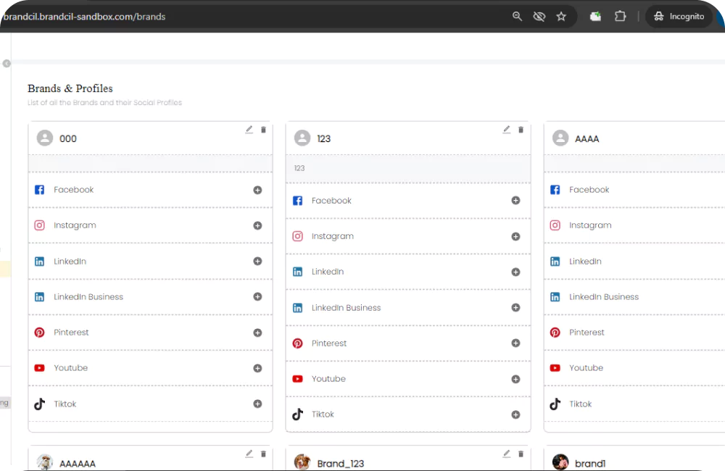The image size is (725, 471).
Task: Add a Tiktok profile to brand 000
Action: click(x=257, y=404)
